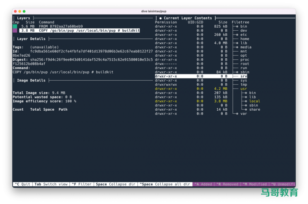The width and height of the screenshot is (308, 204).
Task: Click the Space Collapse dir shortcut
Action: point(115,184)
